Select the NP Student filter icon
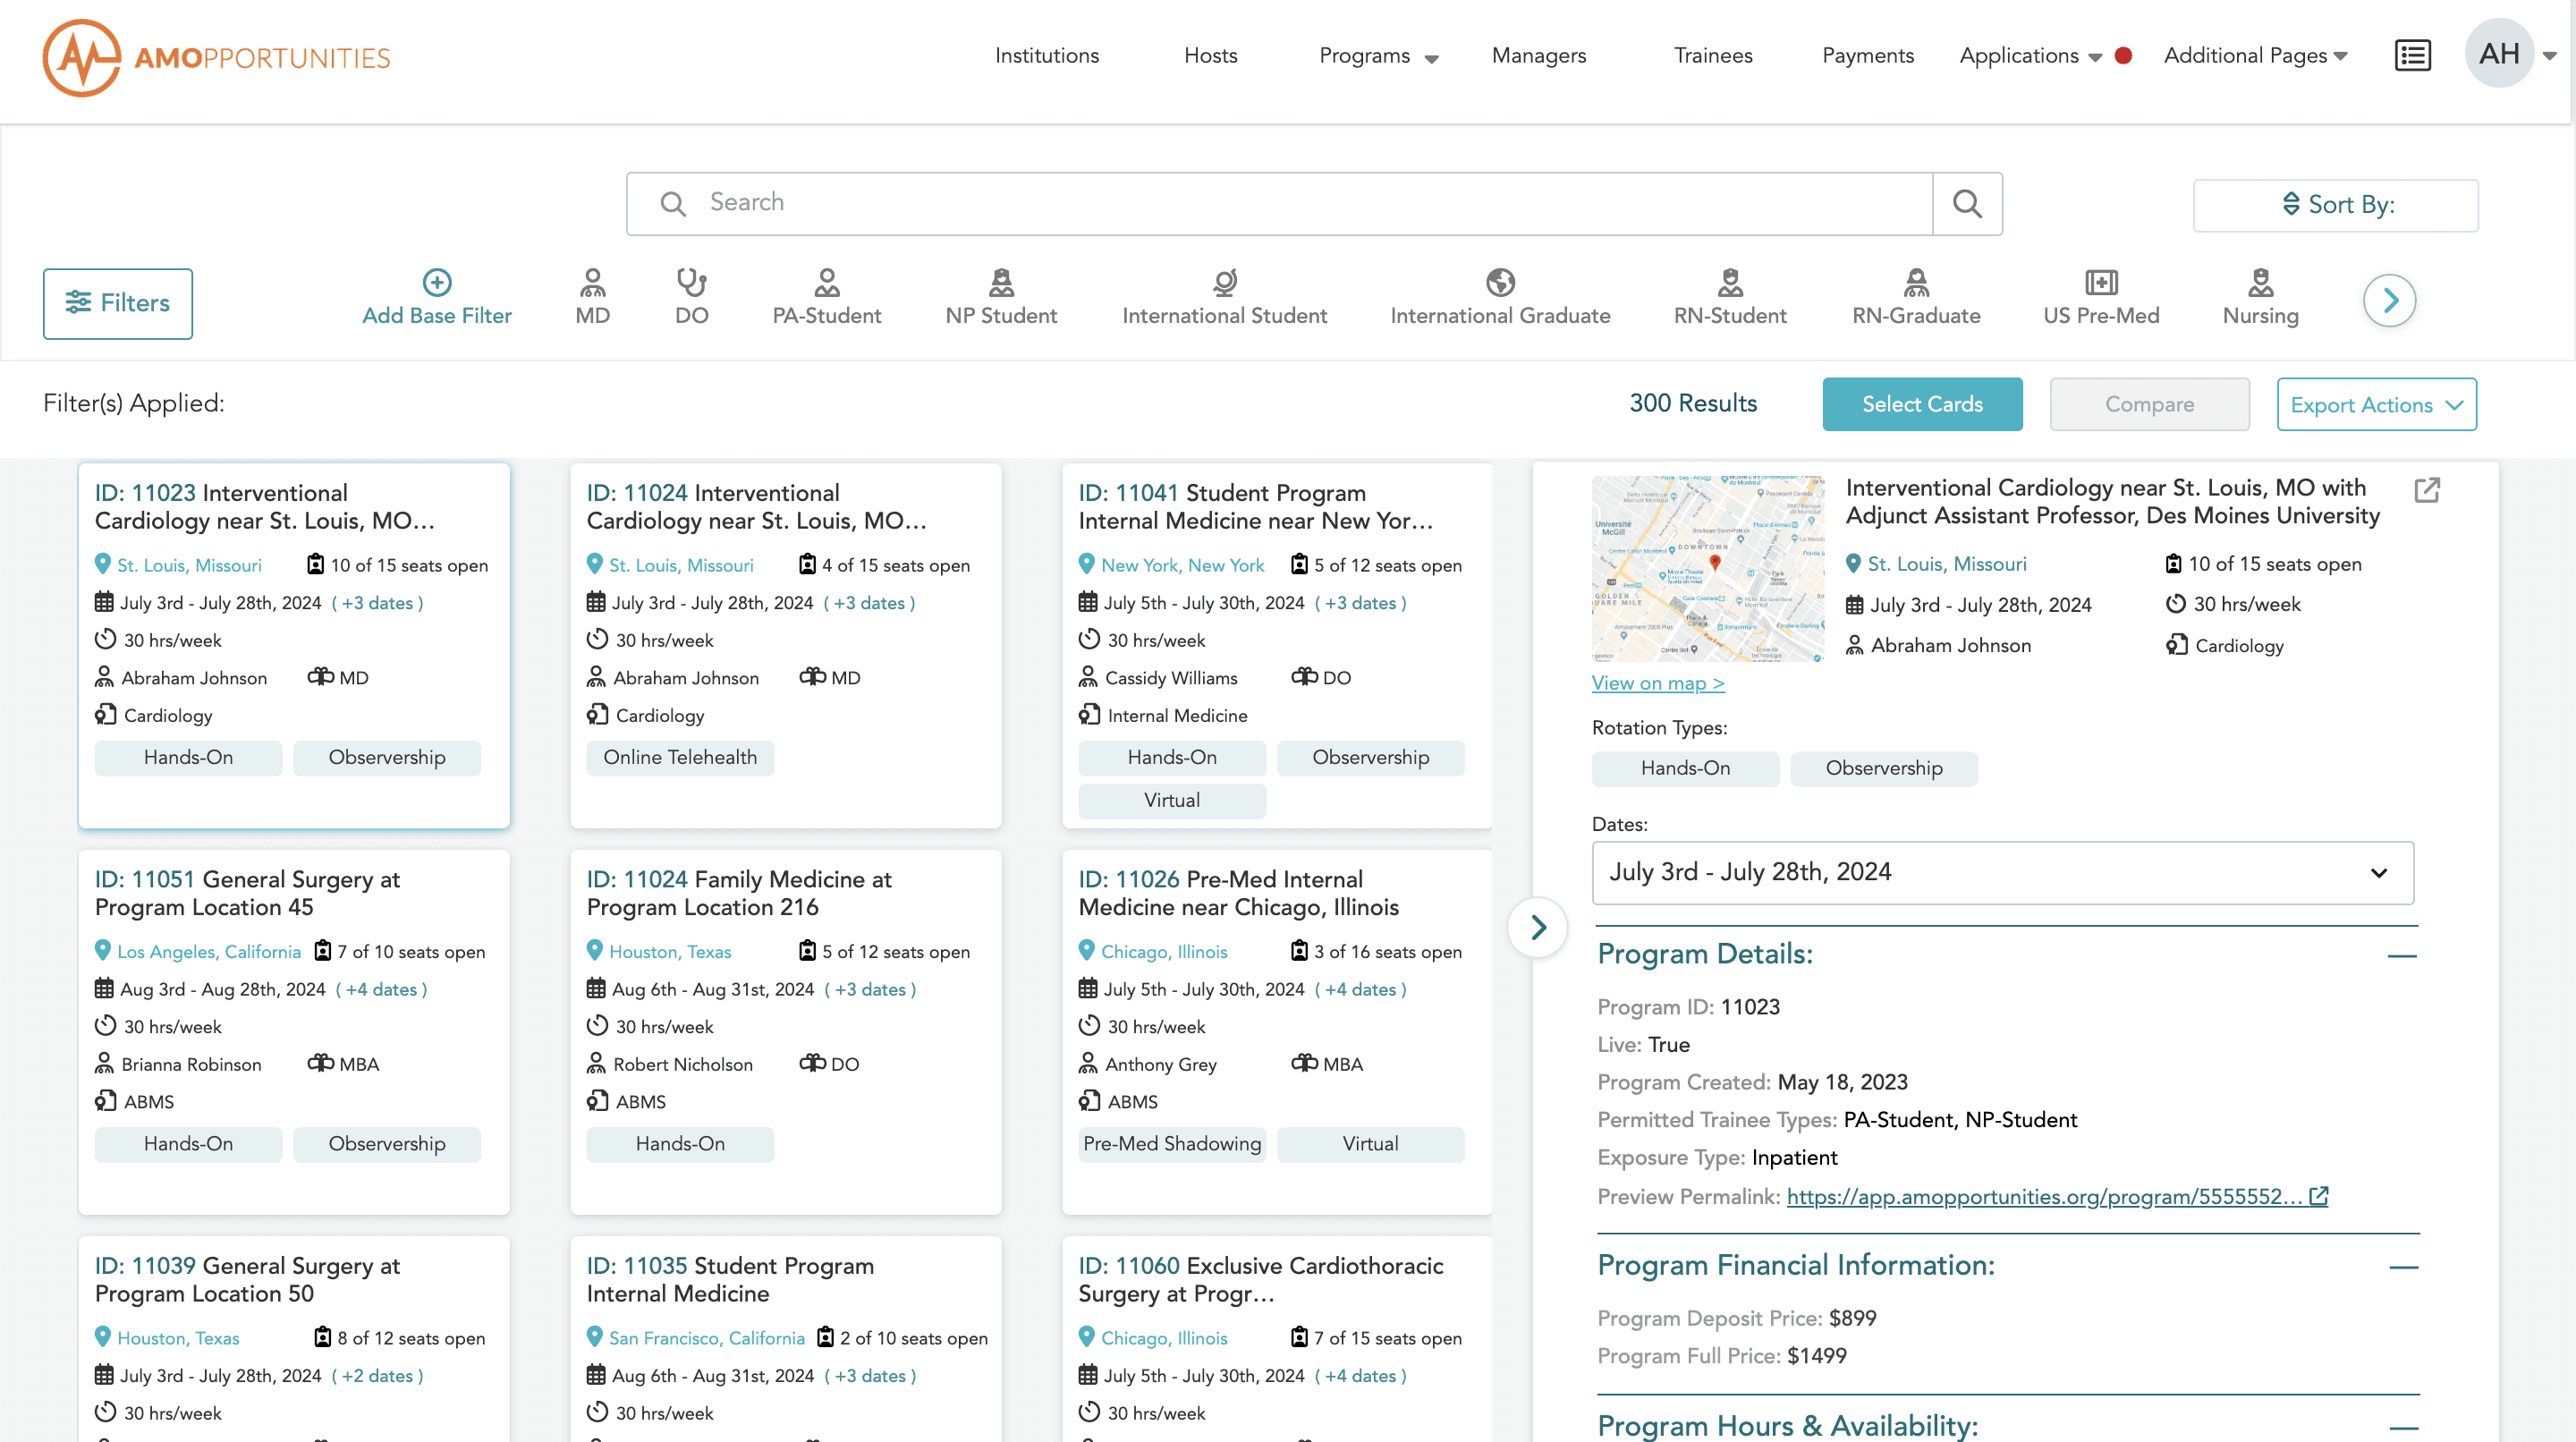Screen dimensions: 2576x1442 tap(1001, 297)
